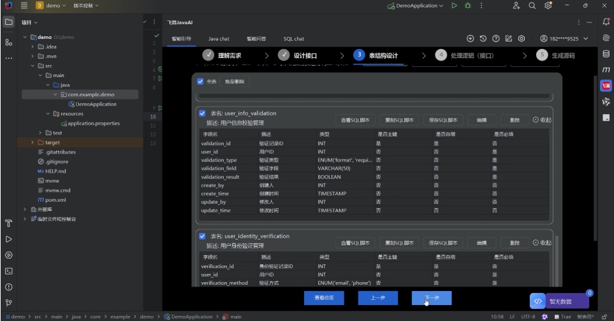Open the Run tool window on left bar

click(x=9, y=239)
